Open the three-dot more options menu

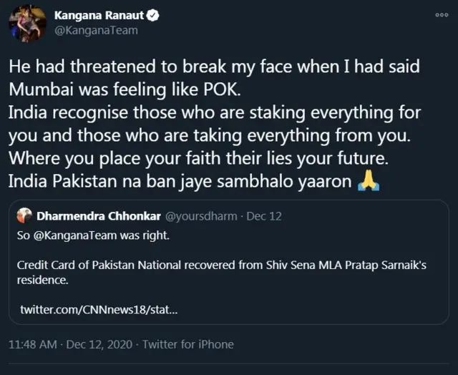coord(442,15)
